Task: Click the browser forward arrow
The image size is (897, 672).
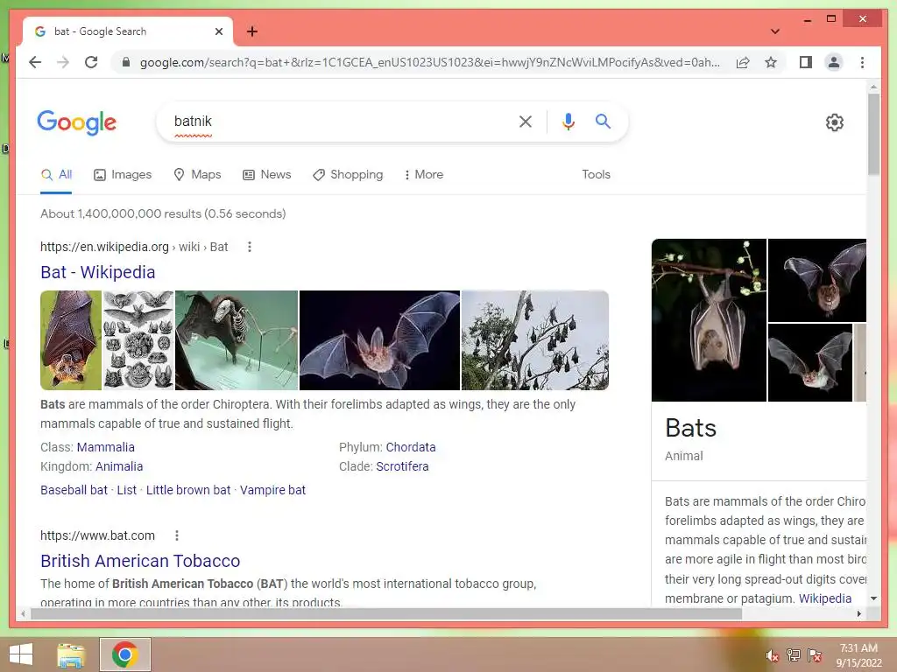Action: 63,62
